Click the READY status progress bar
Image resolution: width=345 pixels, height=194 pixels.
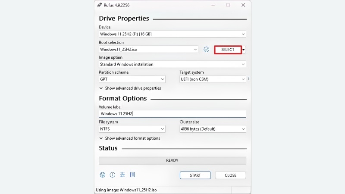click(x=172, y=160)
